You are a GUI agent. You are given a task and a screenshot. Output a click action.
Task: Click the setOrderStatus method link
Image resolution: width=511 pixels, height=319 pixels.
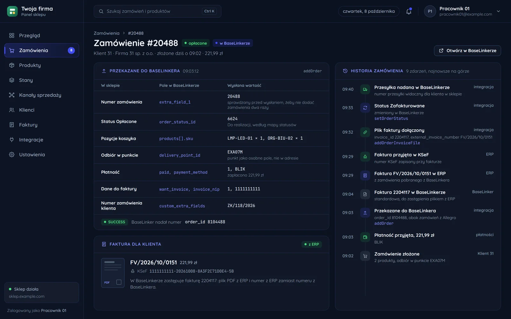point(391,118)
